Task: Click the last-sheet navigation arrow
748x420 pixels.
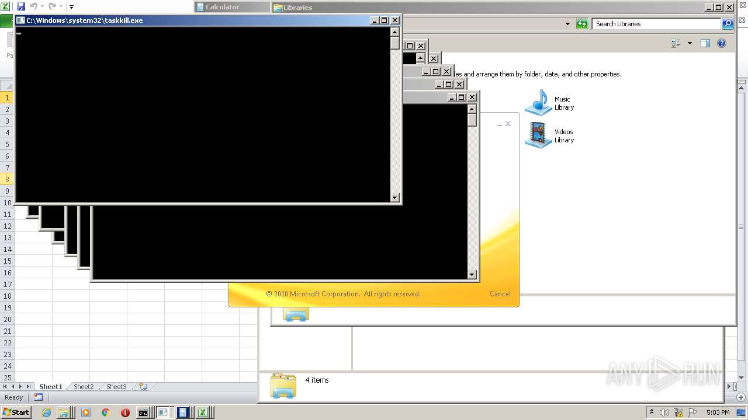Action: click(29, 387)
